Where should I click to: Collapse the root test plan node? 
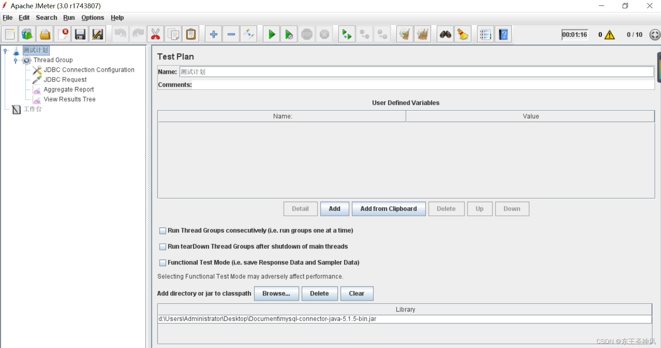click(x=6, y=51)
